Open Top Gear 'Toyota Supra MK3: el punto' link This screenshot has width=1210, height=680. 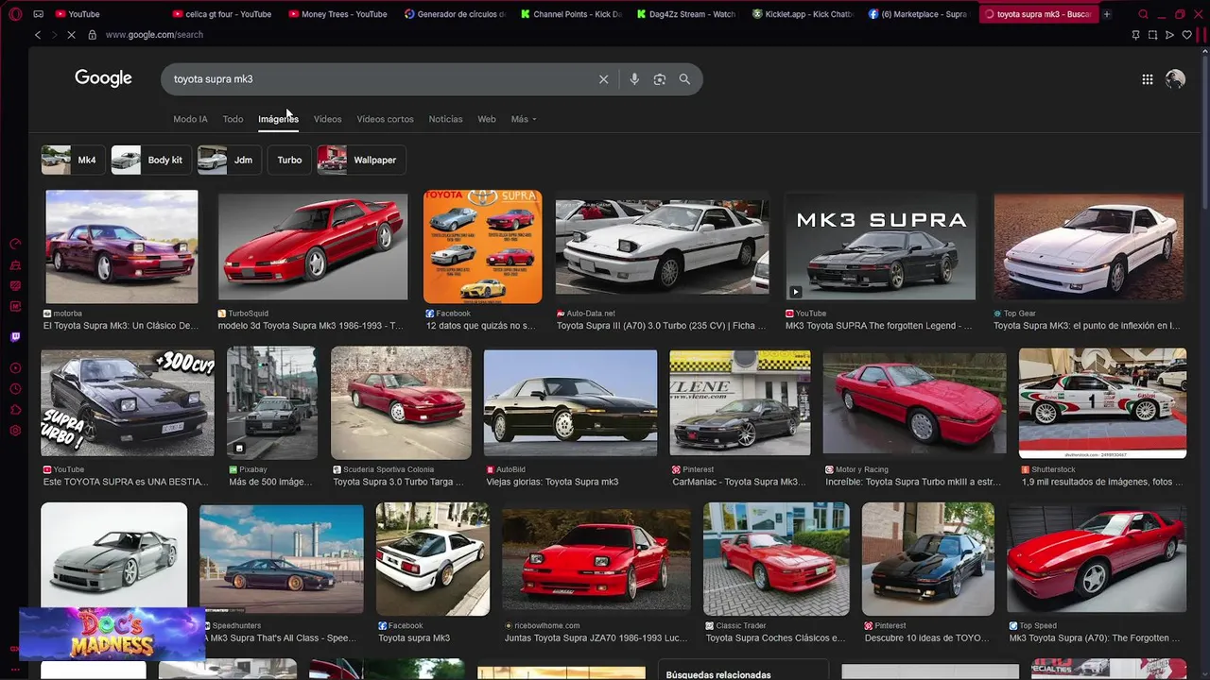(x=1086, y=326)
